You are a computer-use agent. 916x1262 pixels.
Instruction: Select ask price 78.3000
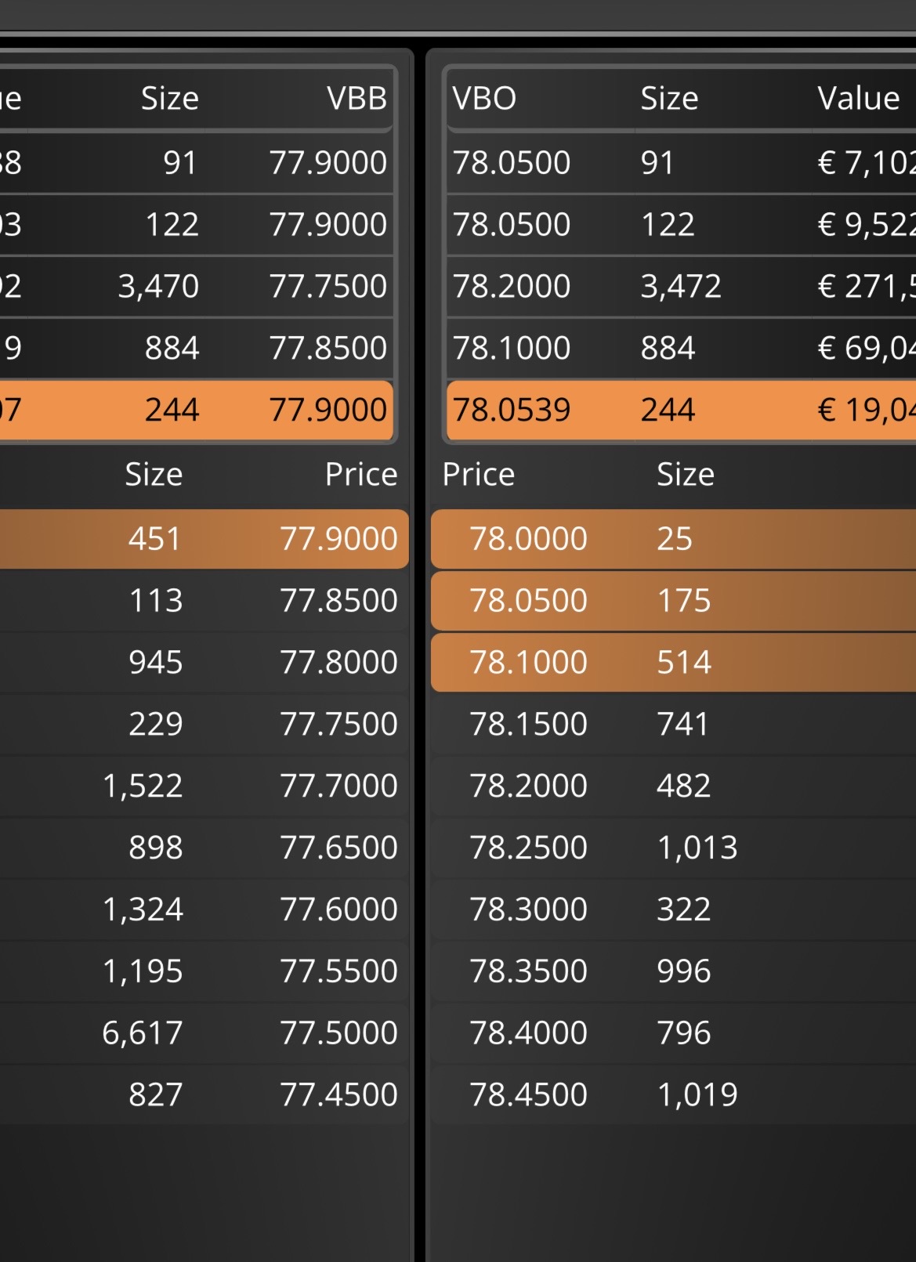pos(528,909)
